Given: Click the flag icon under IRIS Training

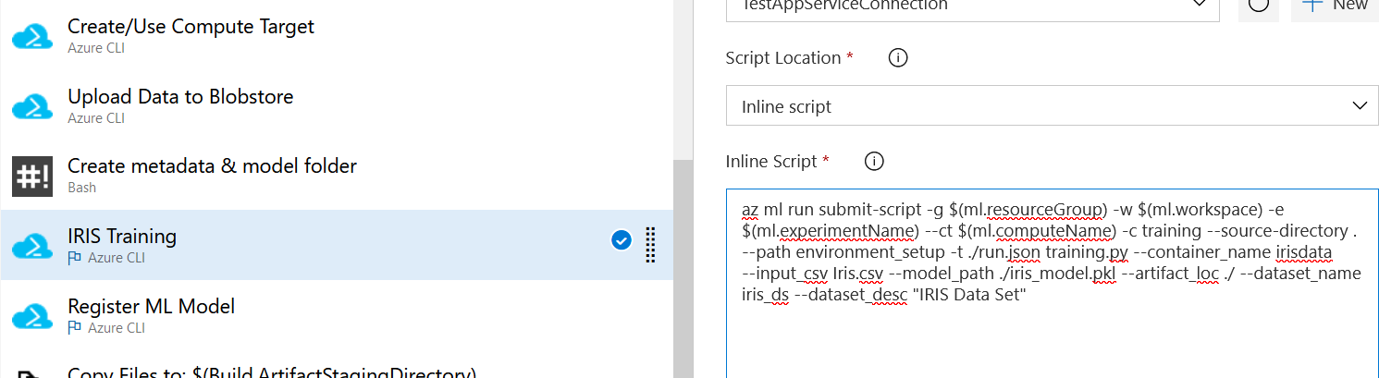Looking at the screenshot, I should [x=75, y=258].
